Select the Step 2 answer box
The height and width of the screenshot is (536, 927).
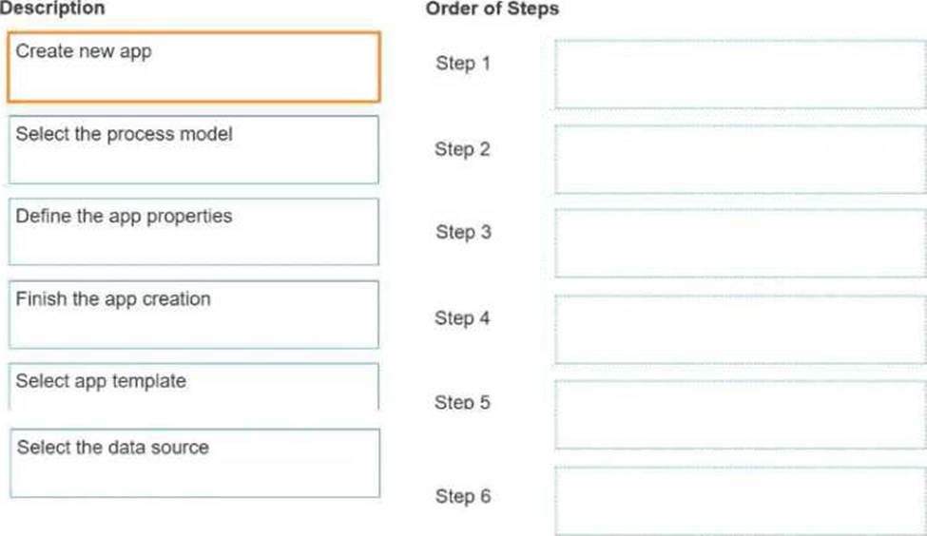[x=739, y=159]
